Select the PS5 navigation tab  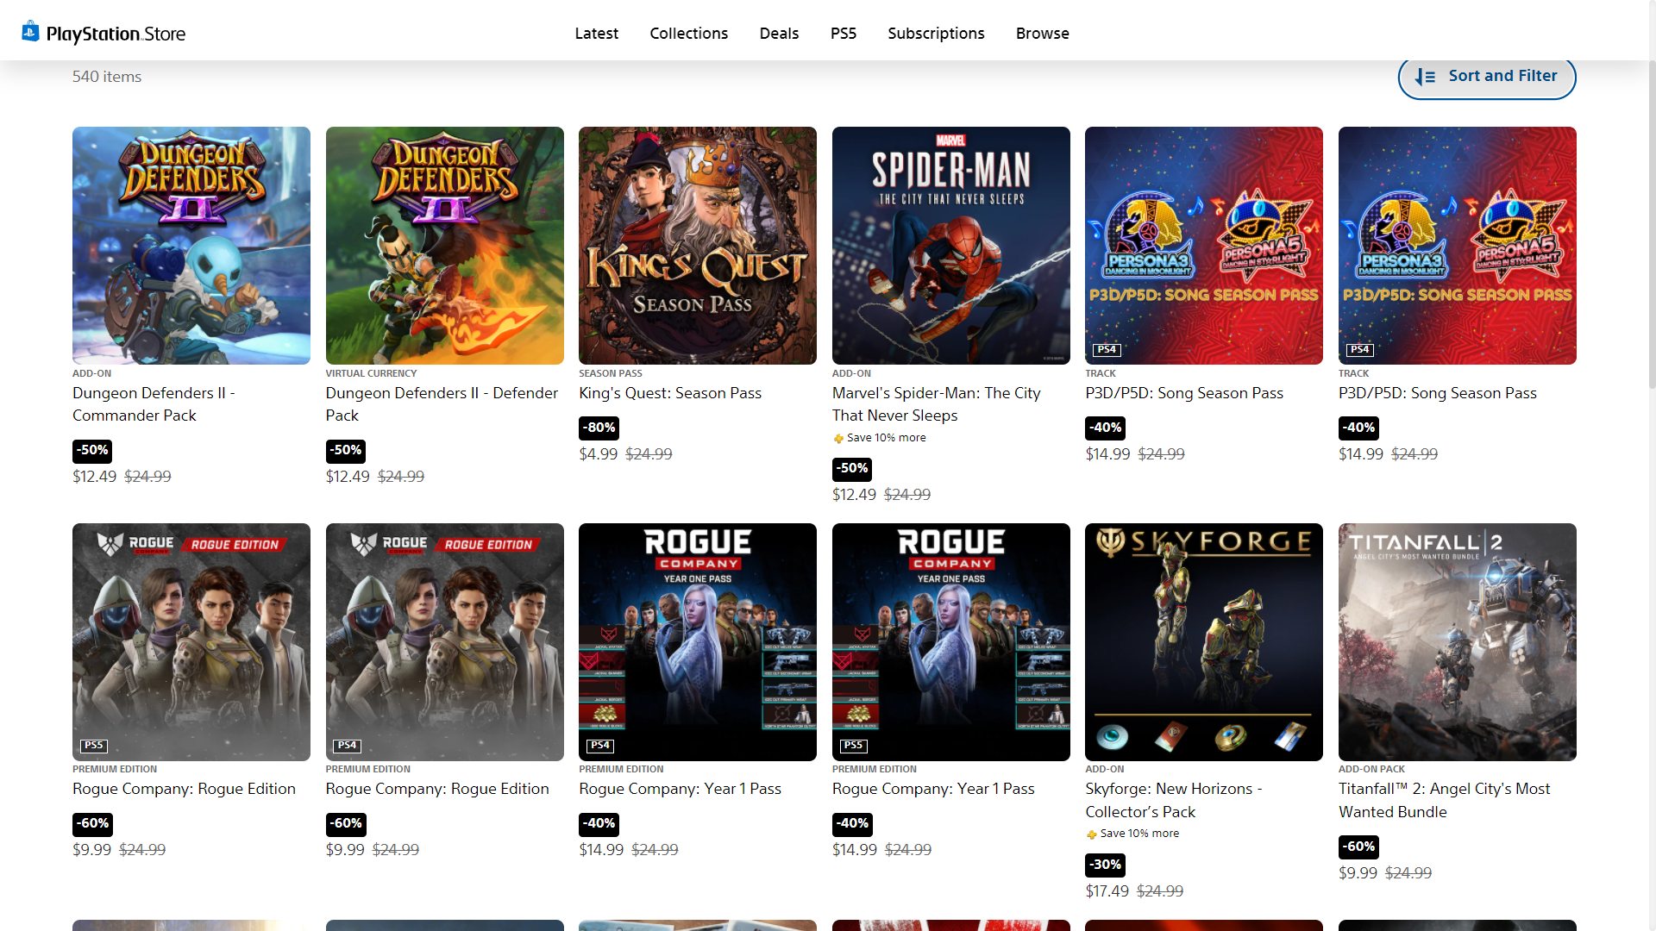pos(843,34)
